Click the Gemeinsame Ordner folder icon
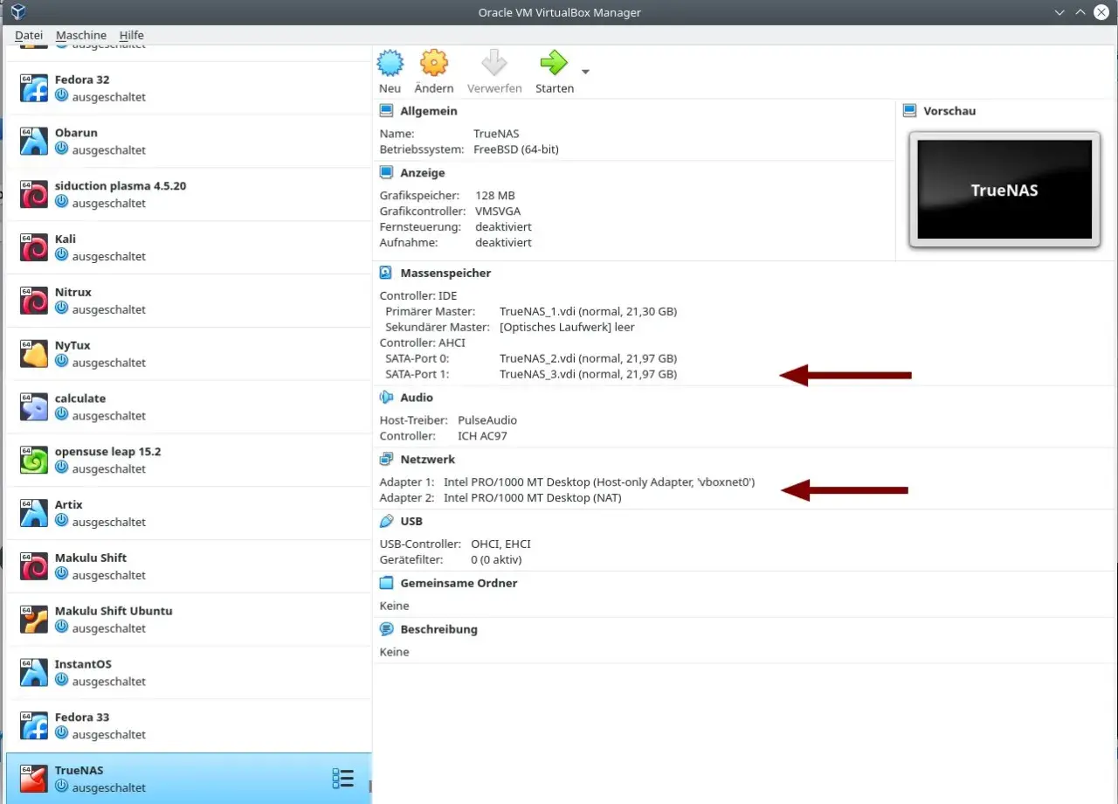This screenshot has height=804, width=1118. 387,583
